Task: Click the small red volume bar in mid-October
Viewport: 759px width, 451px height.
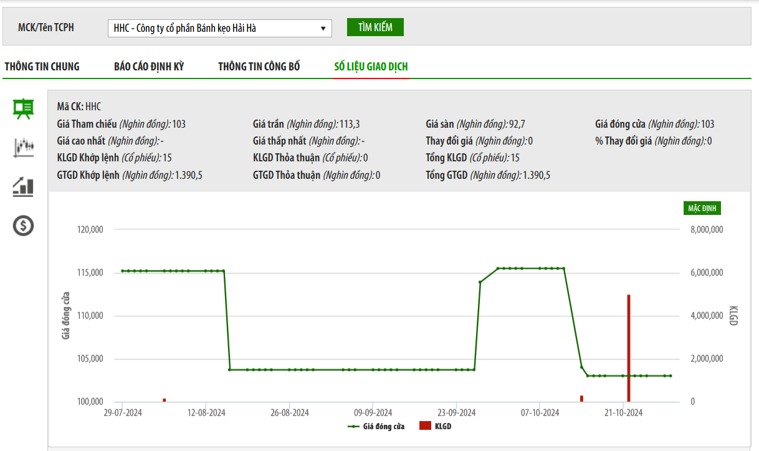Action: click(x=581, y=399)
